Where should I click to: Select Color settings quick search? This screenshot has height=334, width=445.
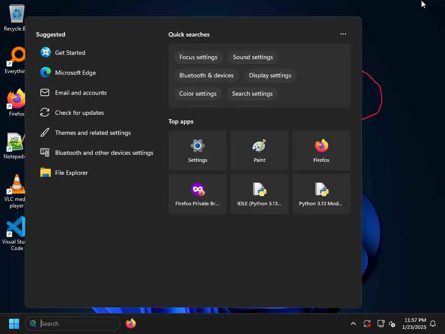point(198,94)
